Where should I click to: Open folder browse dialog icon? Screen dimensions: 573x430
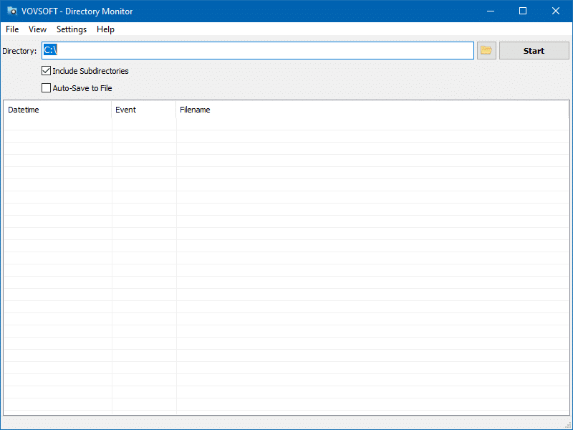[x=486, y=51]
